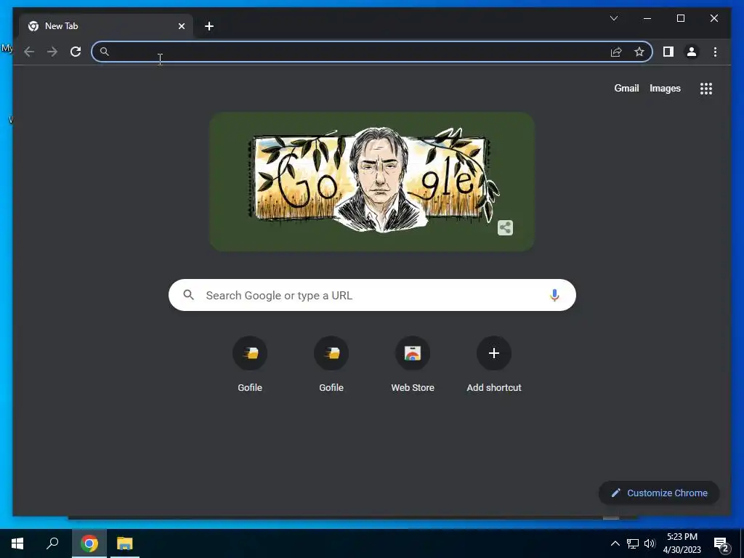Maximize the Chrome window

click(680, 18)
